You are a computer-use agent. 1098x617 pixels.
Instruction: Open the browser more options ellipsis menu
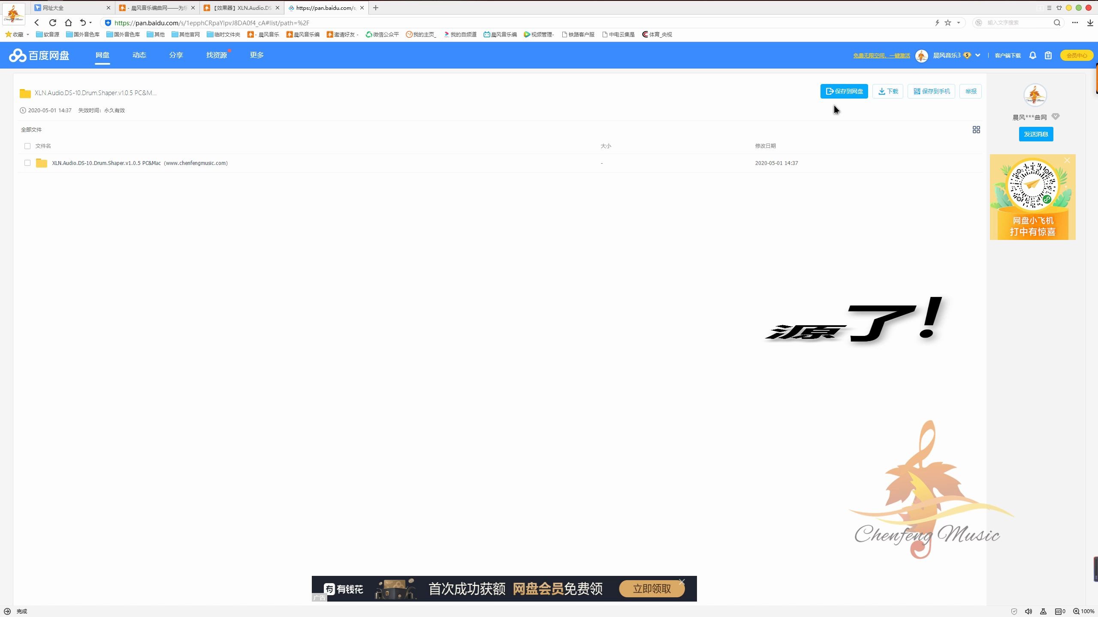(1075, 23)
